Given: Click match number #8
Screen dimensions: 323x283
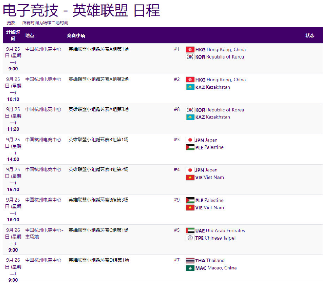Looking at the screenshot, I should pyautogui.click(x=177, y=110).
